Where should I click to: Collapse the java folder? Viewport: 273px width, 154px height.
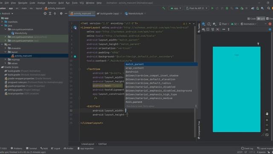pyautogui.click(x=2, y=26)
